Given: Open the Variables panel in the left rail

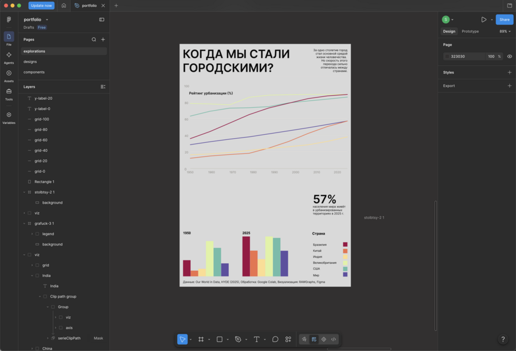Looking at the screenshot, I should (x=9, y=118).
